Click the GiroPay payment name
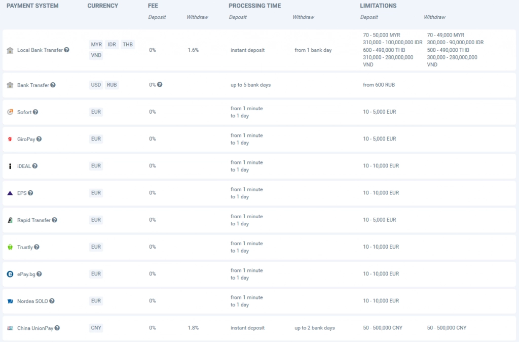 (x=26, y=139)
